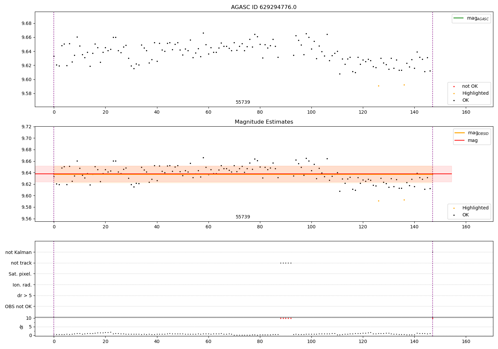Click the 9.58 tick label on top plot

(x=26, y=93)
